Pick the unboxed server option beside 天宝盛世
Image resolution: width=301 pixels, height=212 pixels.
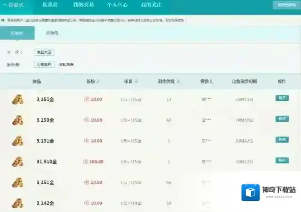click(x=66, y=65)
